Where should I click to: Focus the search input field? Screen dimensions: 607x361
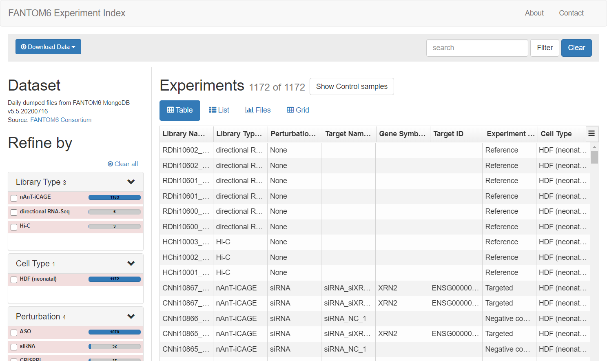click(x=477, y=48)
